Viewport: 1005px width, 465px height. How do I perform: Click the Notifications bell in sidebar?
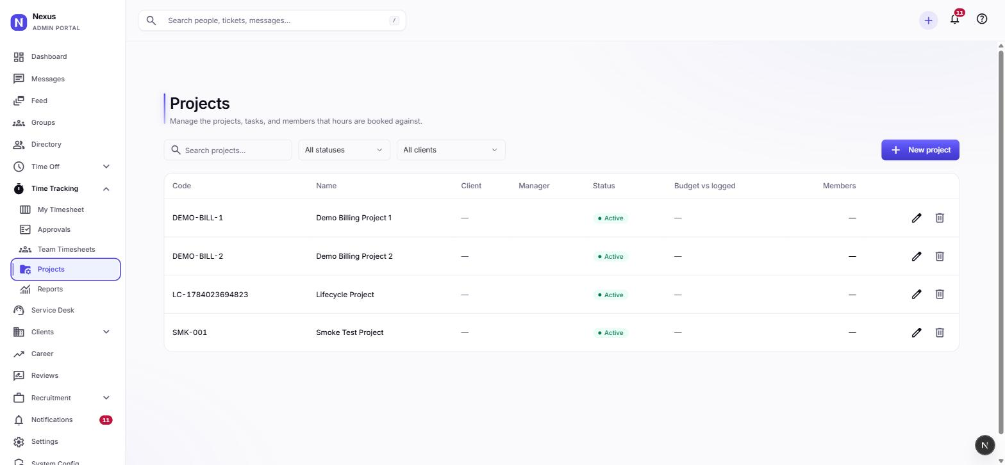[x=19, y=420]
